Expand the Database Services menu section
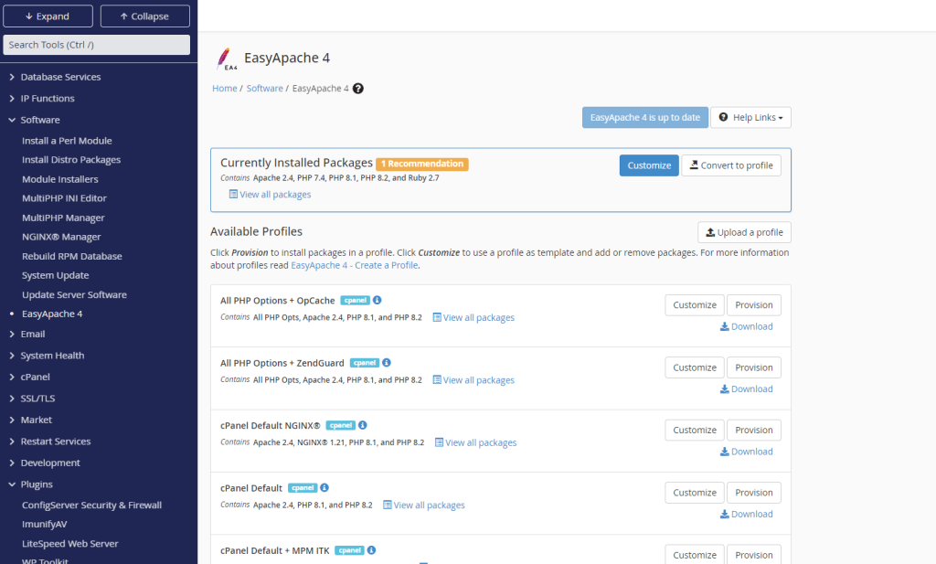936x564 pixels. tap(60, 77)
